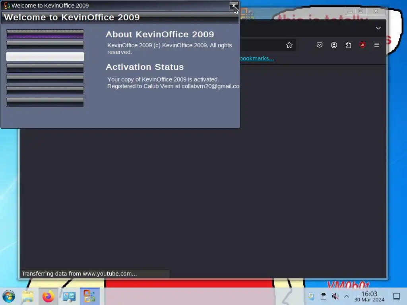Open the clock showing 16:03
Viewport: 407px width, 305px height.
click(369, 296)
